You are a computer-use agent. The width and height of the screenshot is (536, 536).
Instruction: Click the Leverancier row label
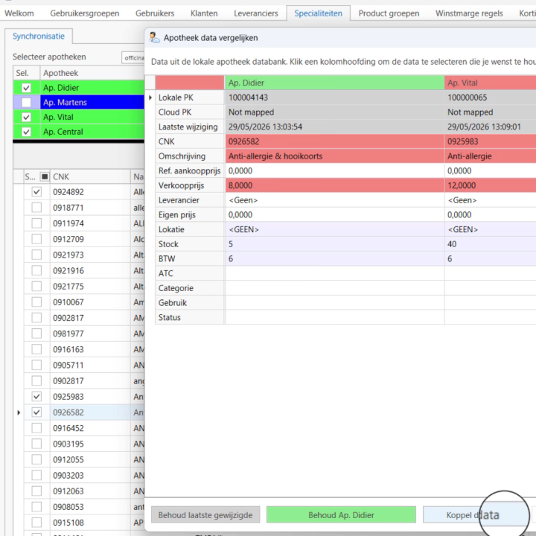[x=190, y=200]
